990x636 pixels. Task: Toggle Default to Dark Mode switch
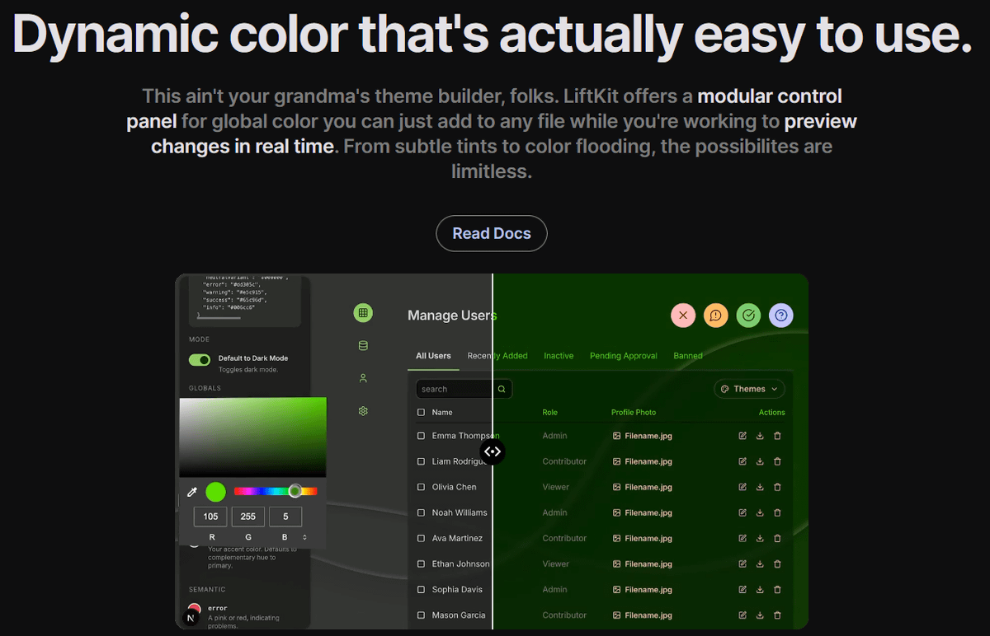[200, 359]
